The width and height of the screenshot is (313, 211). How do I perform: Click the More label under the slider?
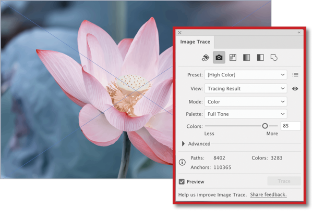(x=272, y=134)
